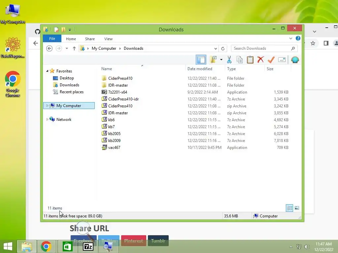Click the orange checkmark Properties icon
Viewport: 338px width, 253px height.
(x=271, y=60)
